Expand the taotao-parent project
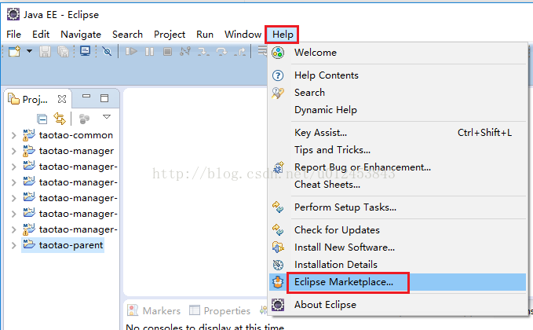 coord(13,245)
